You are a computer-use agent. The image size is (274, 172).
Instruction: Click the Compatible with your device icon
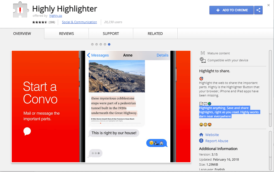pos(202,60)
